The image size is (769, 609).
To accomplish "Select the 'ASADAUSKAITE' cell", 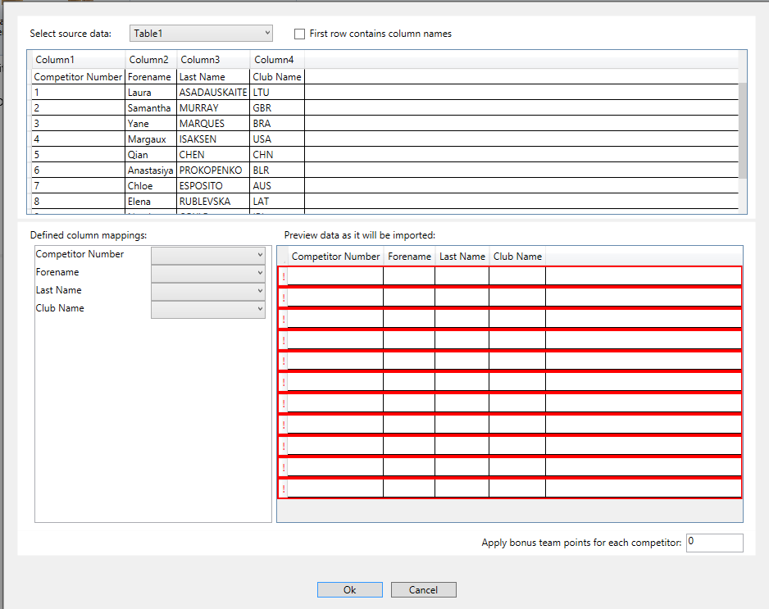I will [213, 92].
